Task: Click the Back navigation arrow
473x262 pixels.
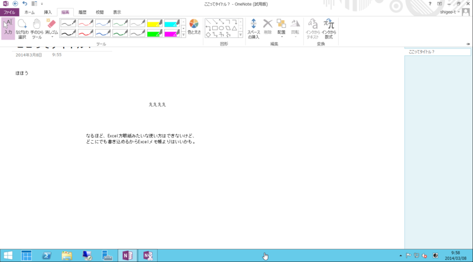Action: (x=15, y=4)
